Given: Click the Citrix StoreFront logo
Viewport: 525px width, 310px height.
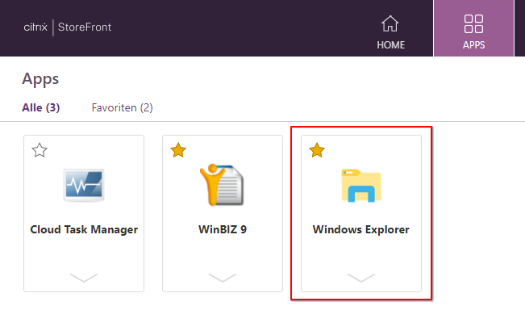Looking at the screenshot, I should coord(67,27).
